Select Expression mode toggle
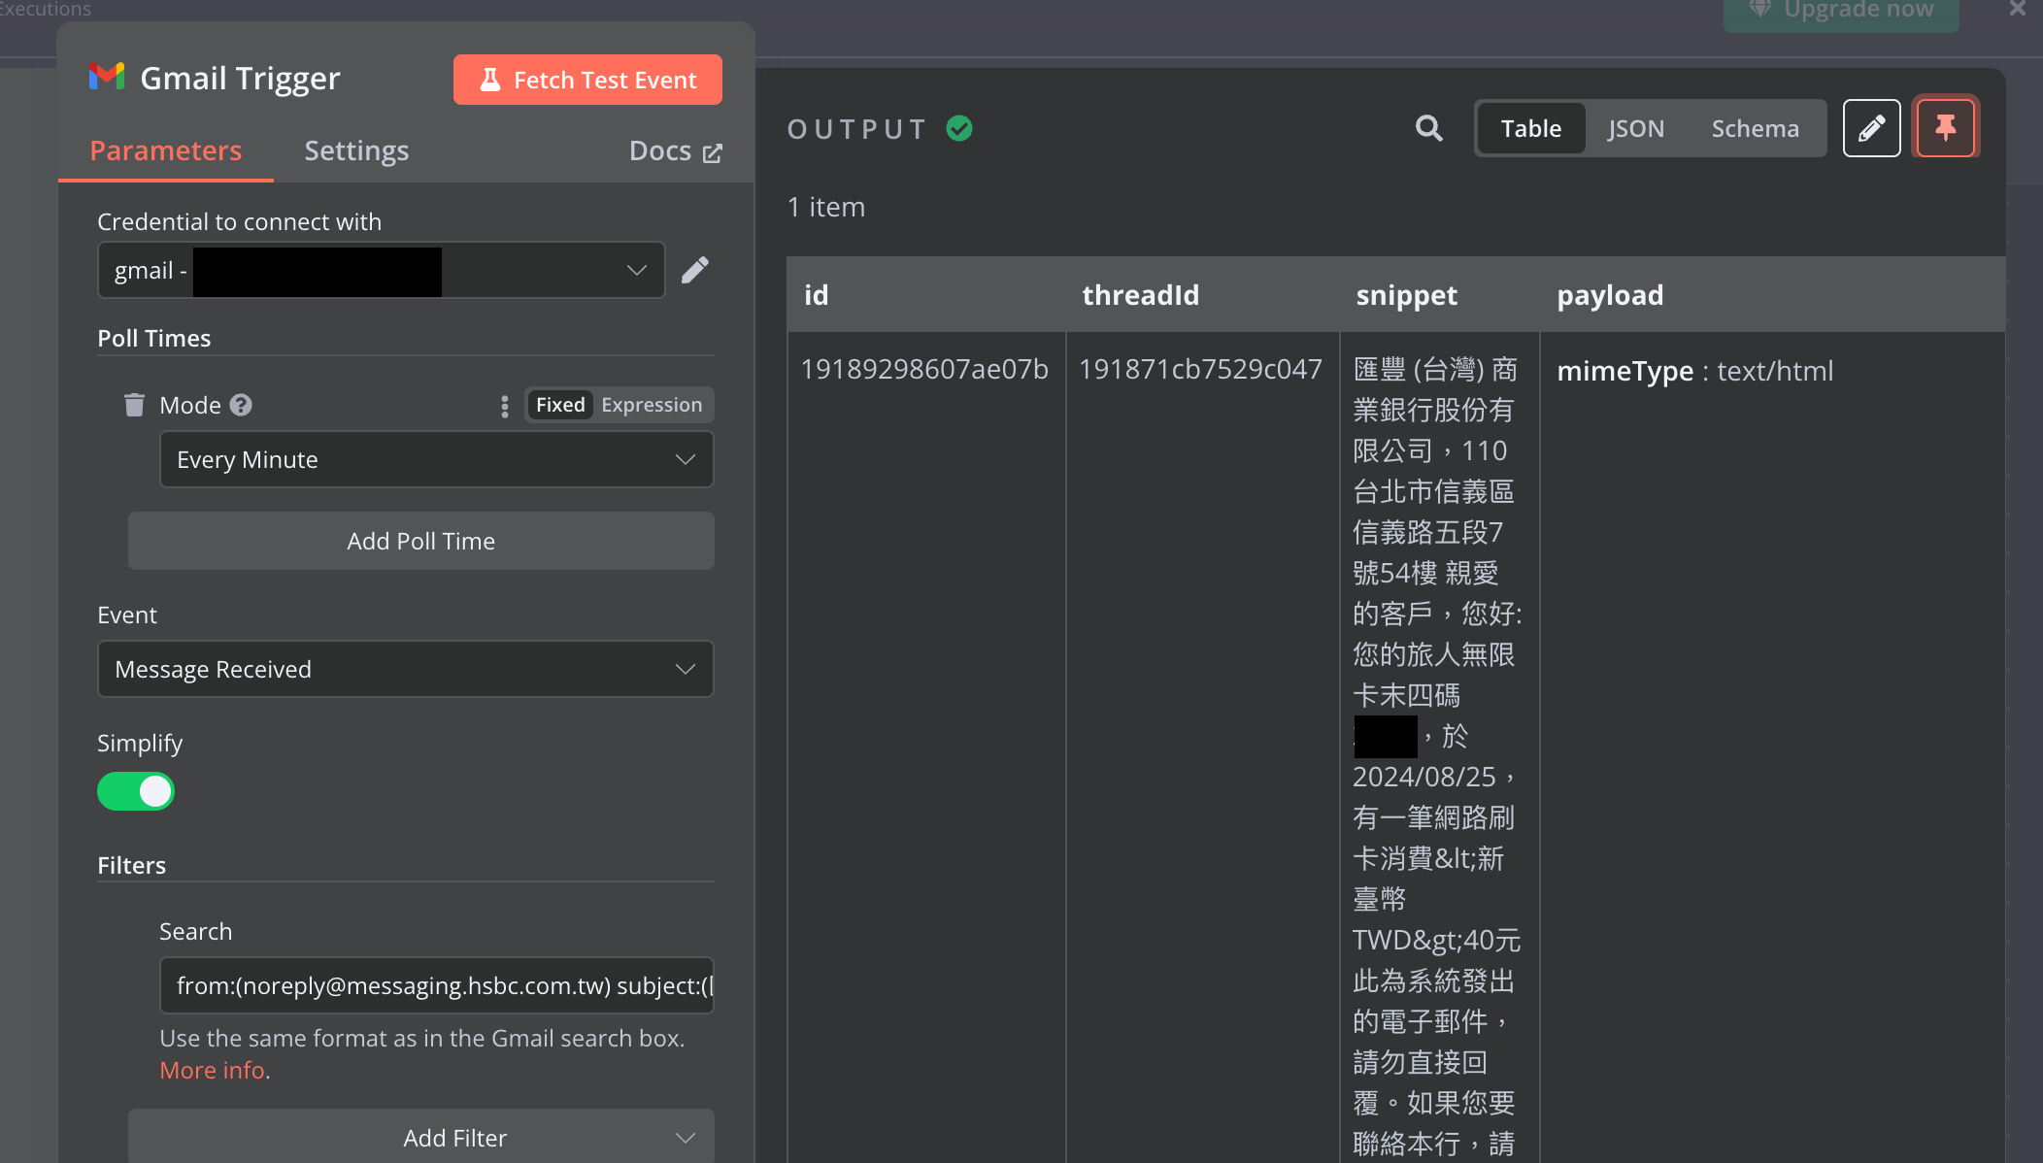 tap(652, 405)
